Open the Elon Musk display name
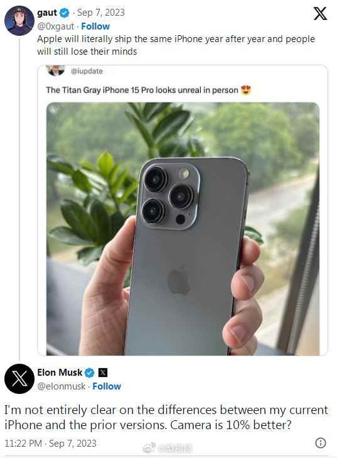This screenshot has width=337, height=458. [60, 373]
